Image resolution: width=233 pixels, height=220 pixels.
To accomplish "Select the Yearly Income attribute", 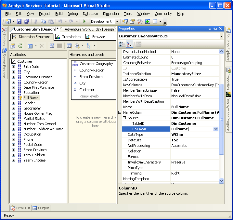I will click(x=34, y=160).
